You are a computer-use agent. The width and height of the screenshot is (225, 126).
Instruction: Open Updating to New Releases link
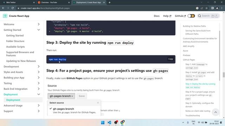point(21,61)
